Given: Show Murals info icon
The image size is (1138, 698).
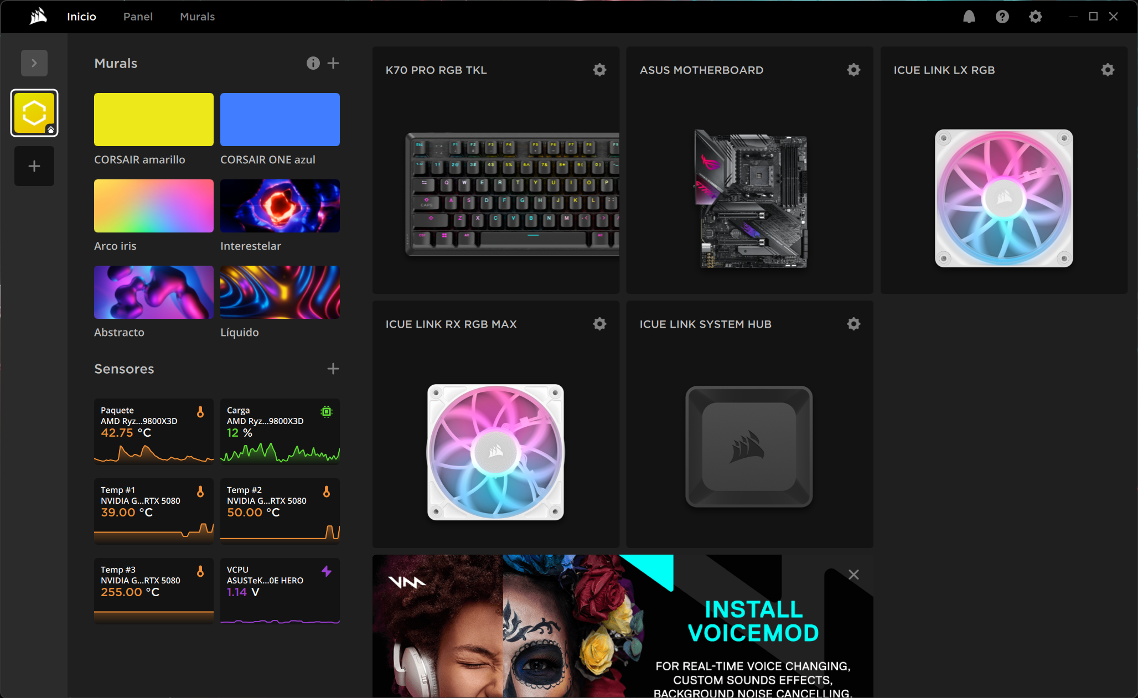Looking at the screenshot, I should coord(313,63).
